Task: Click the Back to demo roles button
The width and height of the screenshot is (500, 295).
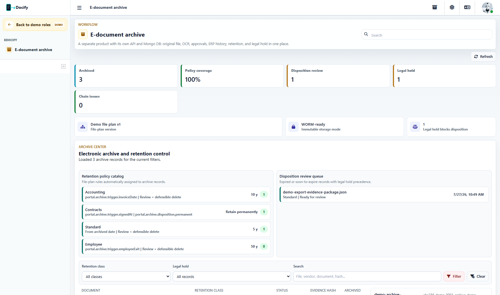Action: (35, 25)
